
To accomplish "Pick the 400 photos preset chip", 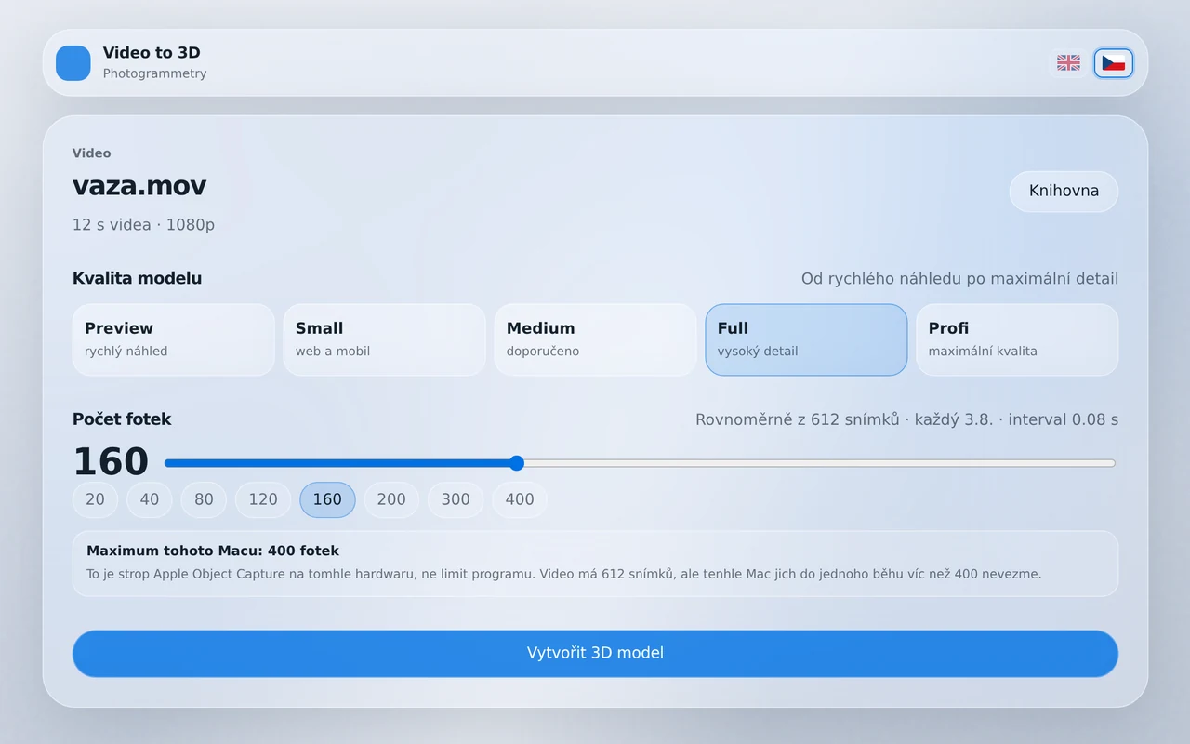I will pos(520,499).
